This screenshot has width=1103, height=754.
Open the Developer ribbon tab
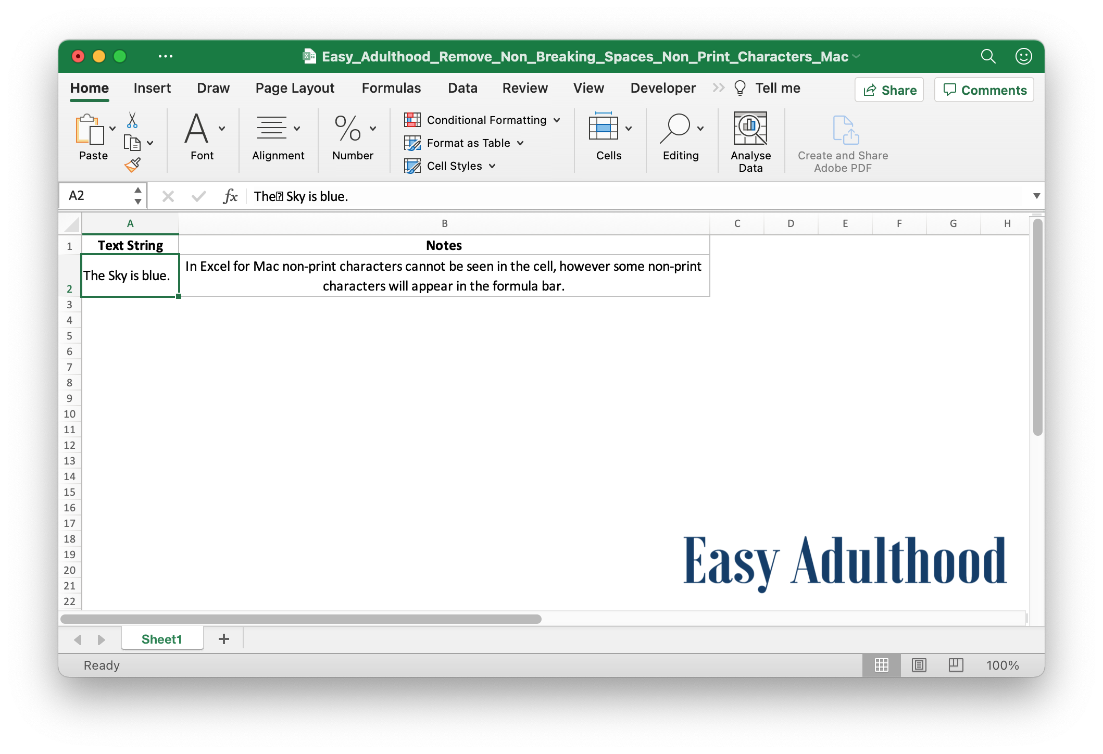point(662,88)
